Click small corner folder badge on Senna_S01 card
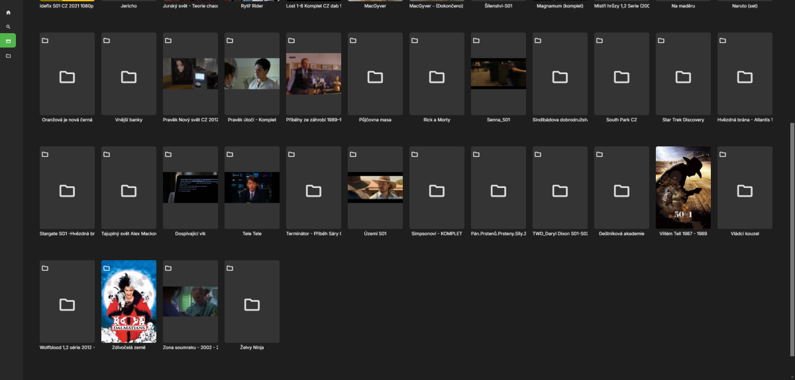The height and width of the screenshot is (380, 795). [476, 40]
